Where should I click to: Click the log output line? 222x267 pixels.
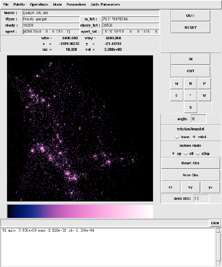click(48, 231)
